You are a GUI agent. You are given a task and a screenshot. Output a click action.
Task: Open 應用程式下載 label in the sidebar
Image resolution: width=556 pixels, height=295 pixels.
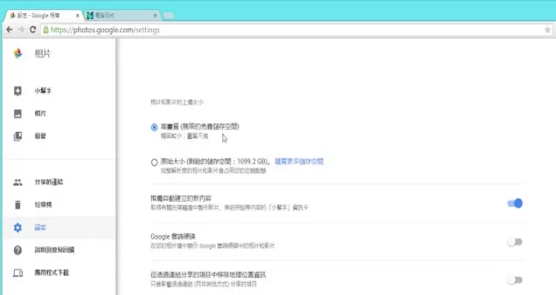52,273
